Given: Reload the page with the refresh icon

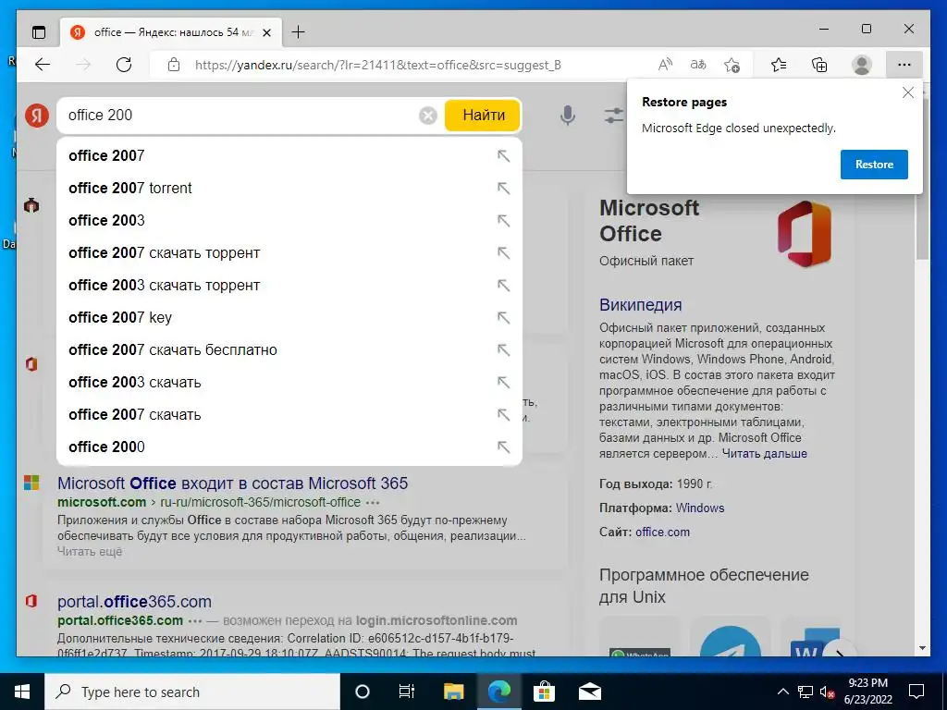Looking at the screenshot, I should [124, 65].
